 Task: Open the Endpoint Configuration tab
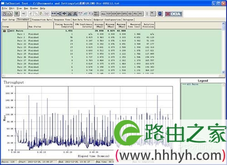[x=107, y=20]
